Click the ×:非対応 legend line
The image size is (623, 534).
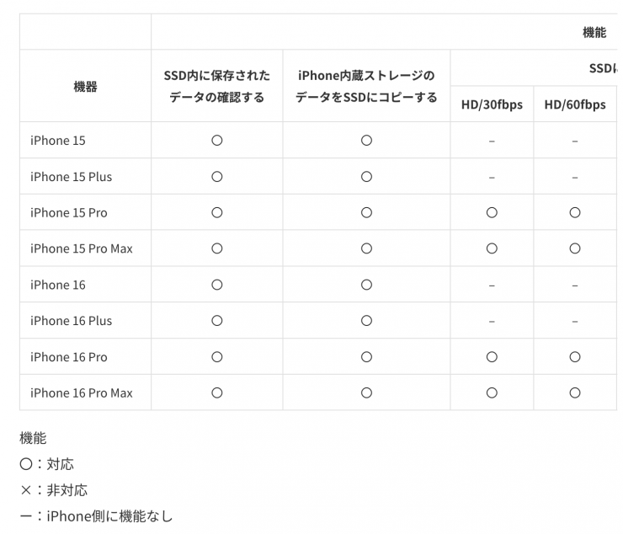(54, 489)
